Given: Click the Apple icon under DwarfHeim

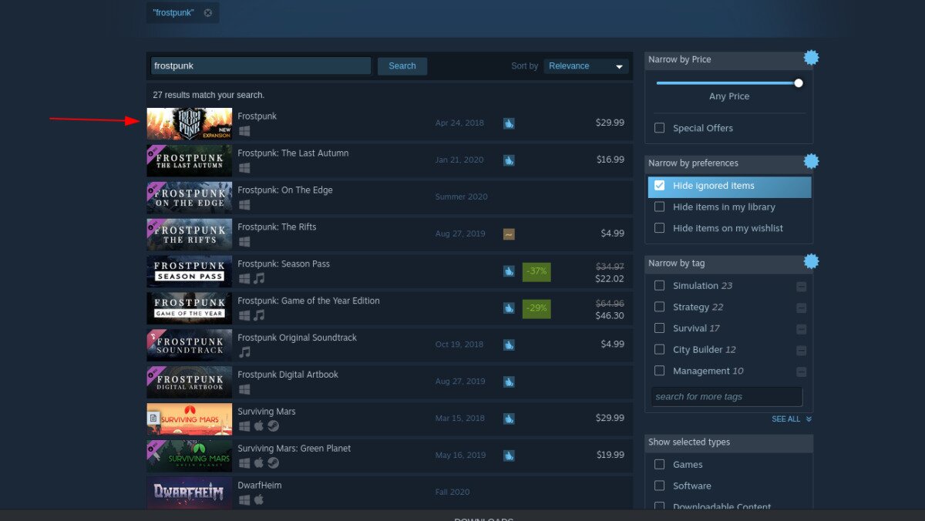Looking at the screenshot, I should pyautogui.click(x=259, y=500).
